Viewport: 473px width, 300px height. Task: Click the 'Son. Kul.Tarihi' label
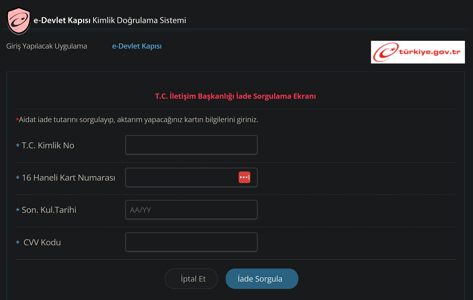coord(49,210)
